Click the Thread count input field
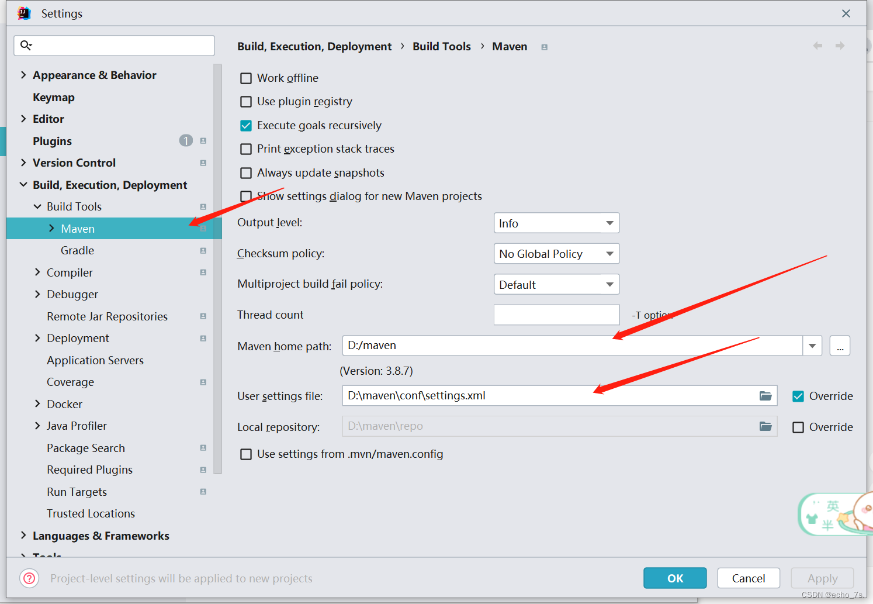 pyautogui.click(x=556, y=315)
